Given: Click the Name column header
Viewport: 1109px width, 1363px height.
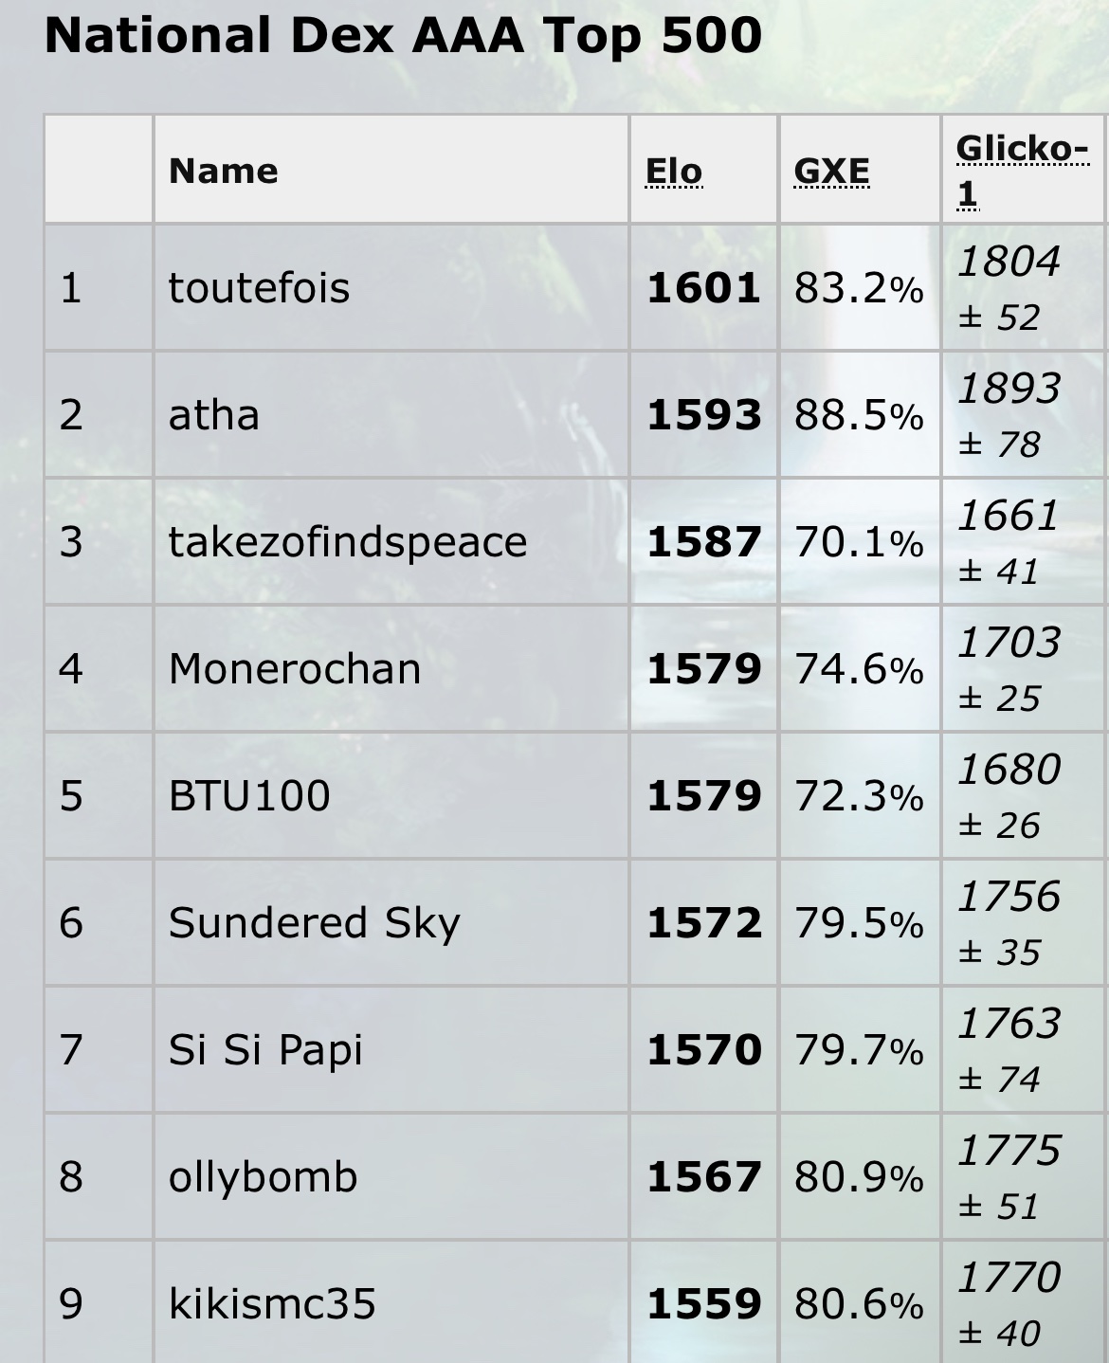Looking at the screenshot, I should 224,172.
